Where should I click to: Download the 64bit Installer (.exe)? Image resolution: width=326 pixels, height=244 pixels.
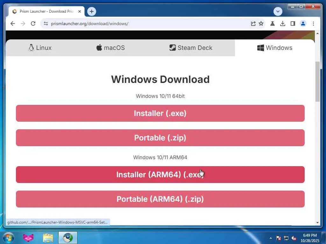pos(160,113)
